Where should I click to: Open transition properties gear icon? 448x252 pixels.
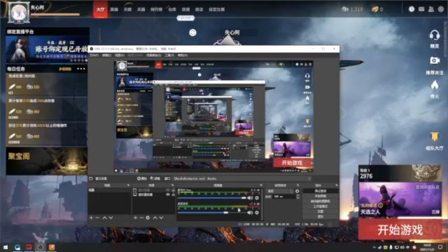pos(297,191)
